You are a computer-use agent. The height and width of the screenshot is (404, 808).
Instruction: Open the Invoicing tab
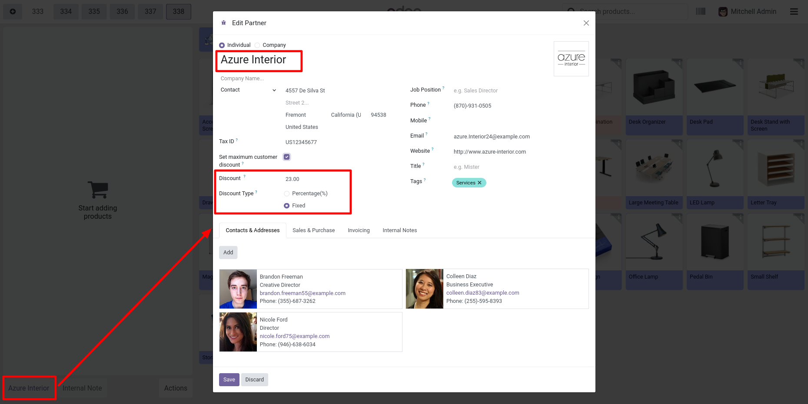pyautogui.click(x=359, y=230)
